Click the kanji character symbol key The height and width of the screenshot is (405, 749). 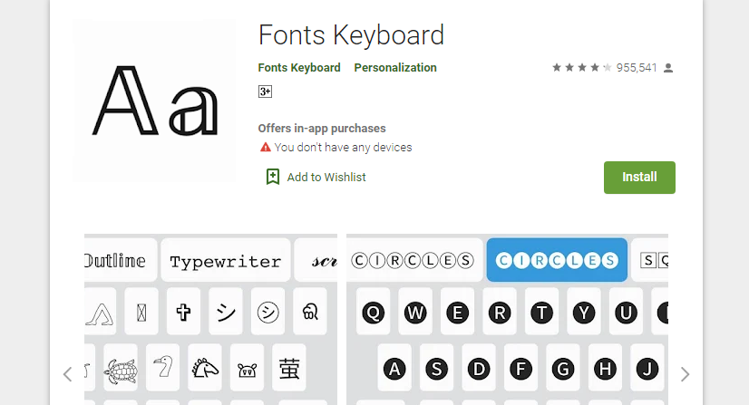point(289,368)
